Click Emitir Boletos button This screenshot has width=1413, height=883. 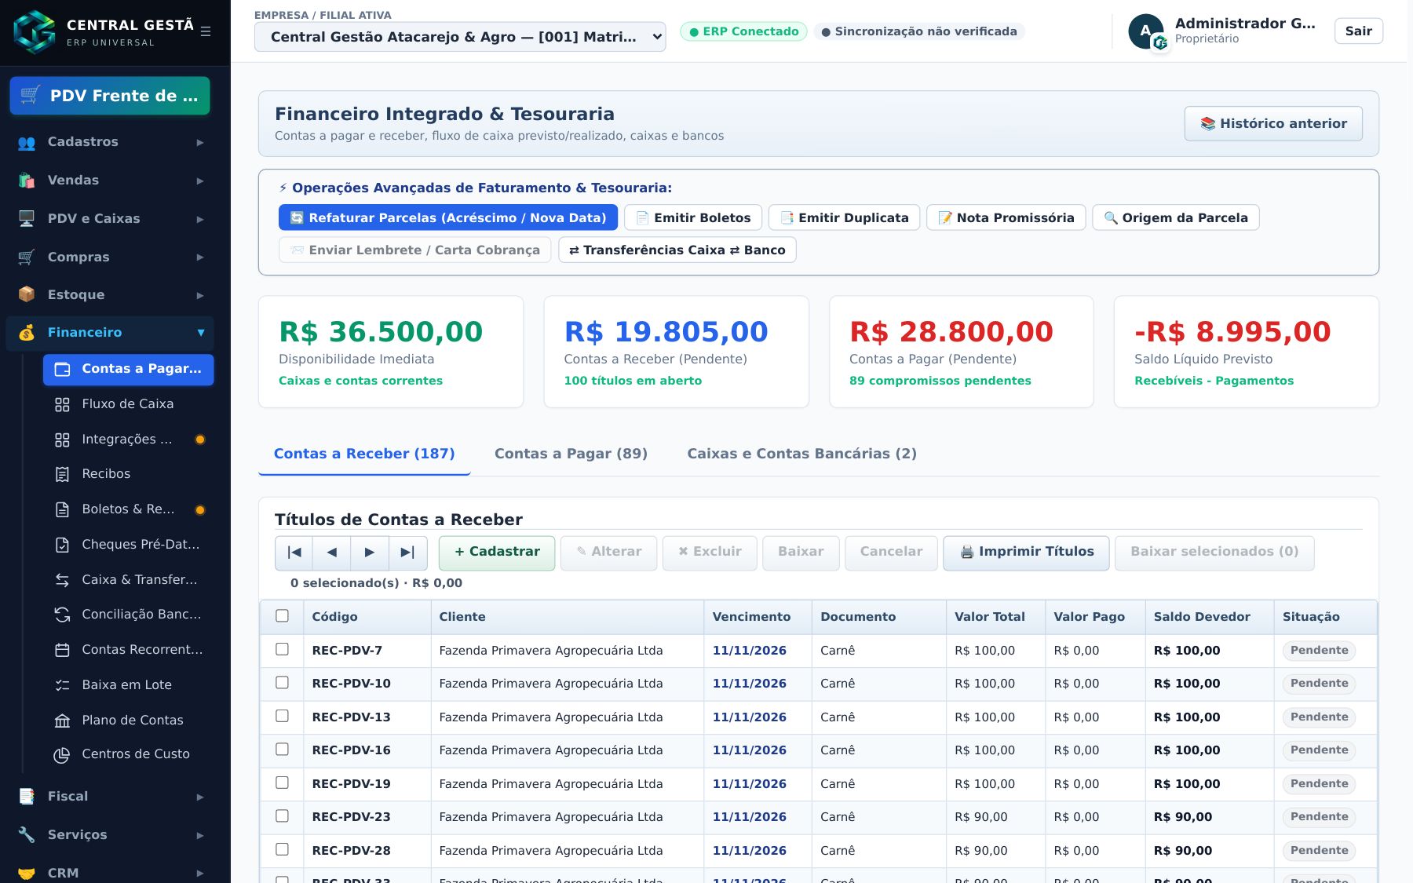693,218
